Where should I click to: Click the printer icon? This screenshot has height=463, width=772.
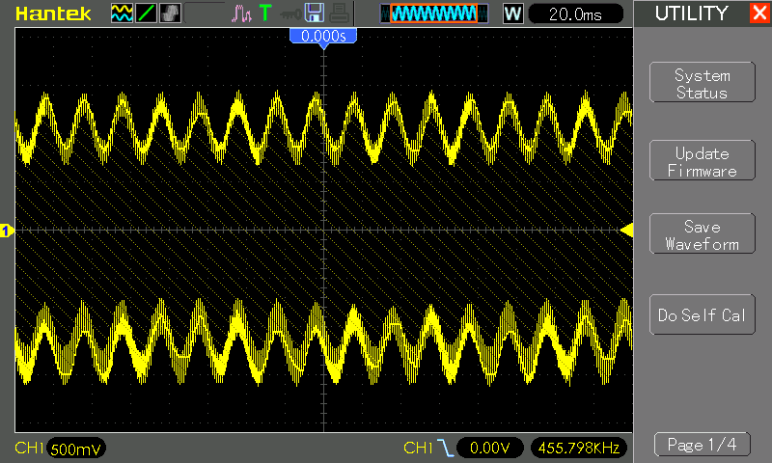pos(340,14)
